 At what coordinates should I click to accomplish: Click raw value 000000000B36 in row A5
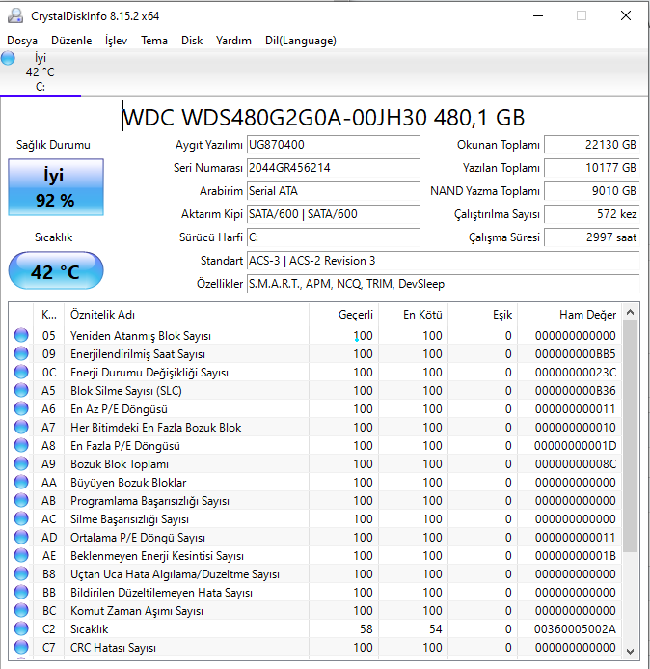(576, 390)
